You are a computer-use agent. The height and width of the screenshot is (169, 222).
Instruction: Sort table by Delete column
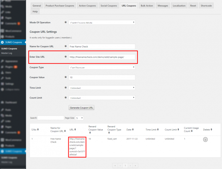[208, 129]
